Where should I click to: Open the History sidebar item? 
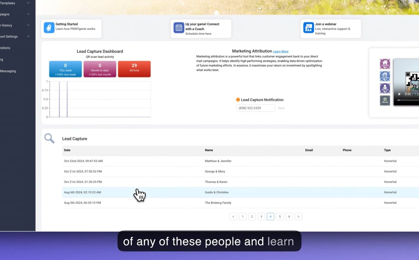pos(6,25)
